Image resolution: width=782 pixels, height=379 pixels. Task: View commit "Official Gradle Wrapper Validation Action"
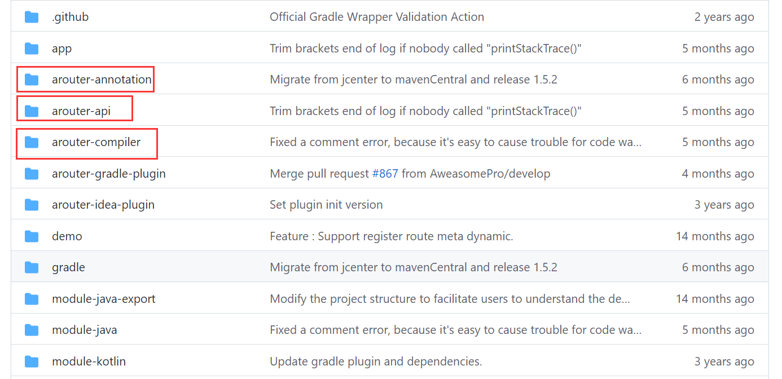click(377, 17)
